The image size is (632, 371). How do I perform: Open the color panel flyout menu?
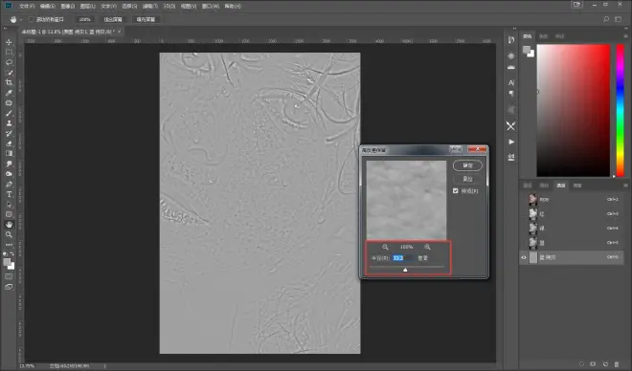click(x=626, y=36)
